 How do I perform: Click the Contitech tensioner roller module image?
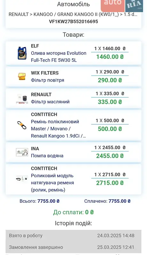click(x=22, y=179)
